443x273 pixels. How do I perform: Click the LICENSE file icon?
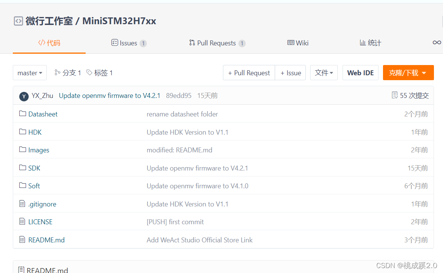click(x=22, y=222)
